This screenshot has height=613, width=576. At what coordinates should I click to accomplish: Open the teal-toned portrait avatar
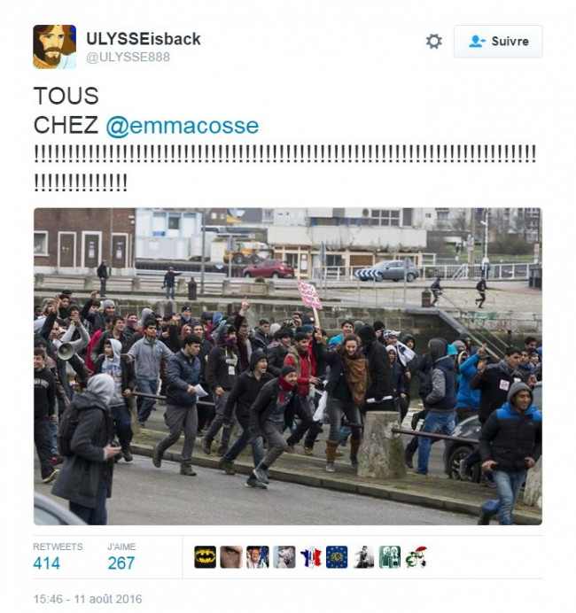coord(390,556)
